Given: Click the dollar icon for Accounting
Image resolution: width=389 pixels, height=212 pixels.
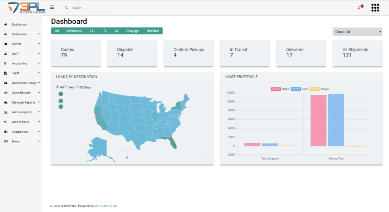Looking at the screenshot, I should pos(5,64).
